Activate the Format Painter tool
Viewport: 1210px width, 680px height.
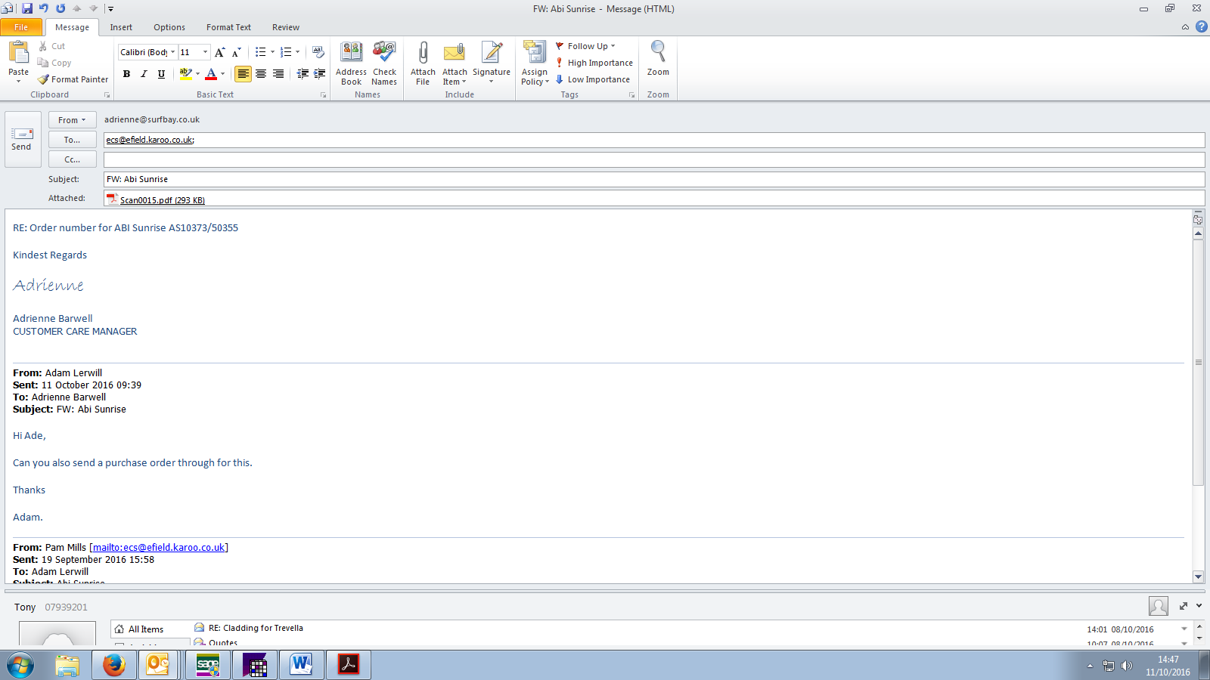coord(73,79)
